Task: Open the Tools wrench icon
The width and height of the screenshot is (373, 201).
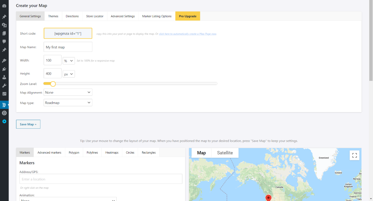Action: 4,86
